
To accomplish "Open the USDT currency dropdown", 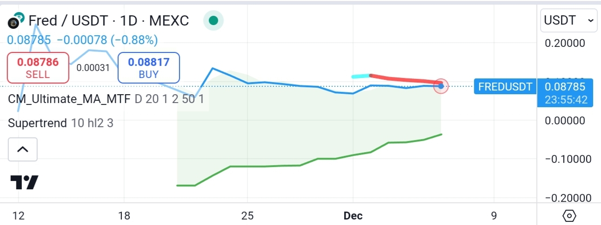I will 569,20.
